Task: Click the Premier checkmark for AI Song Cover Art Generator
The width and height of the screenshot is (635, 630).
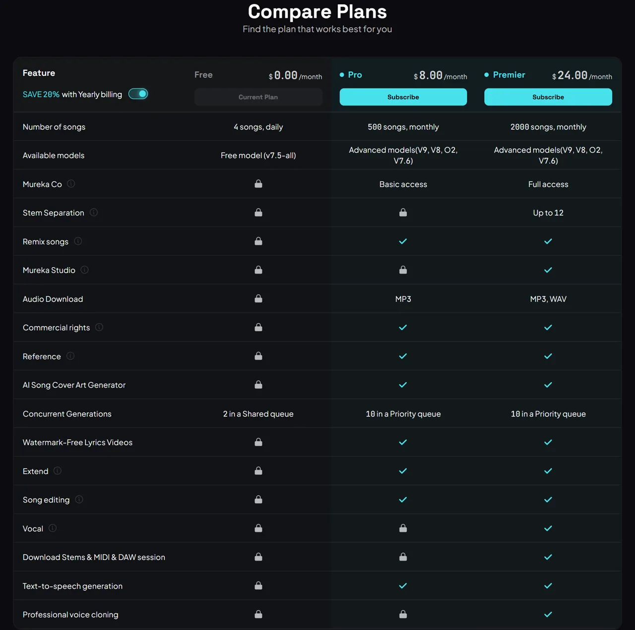Action: click(x=548, y=385)
